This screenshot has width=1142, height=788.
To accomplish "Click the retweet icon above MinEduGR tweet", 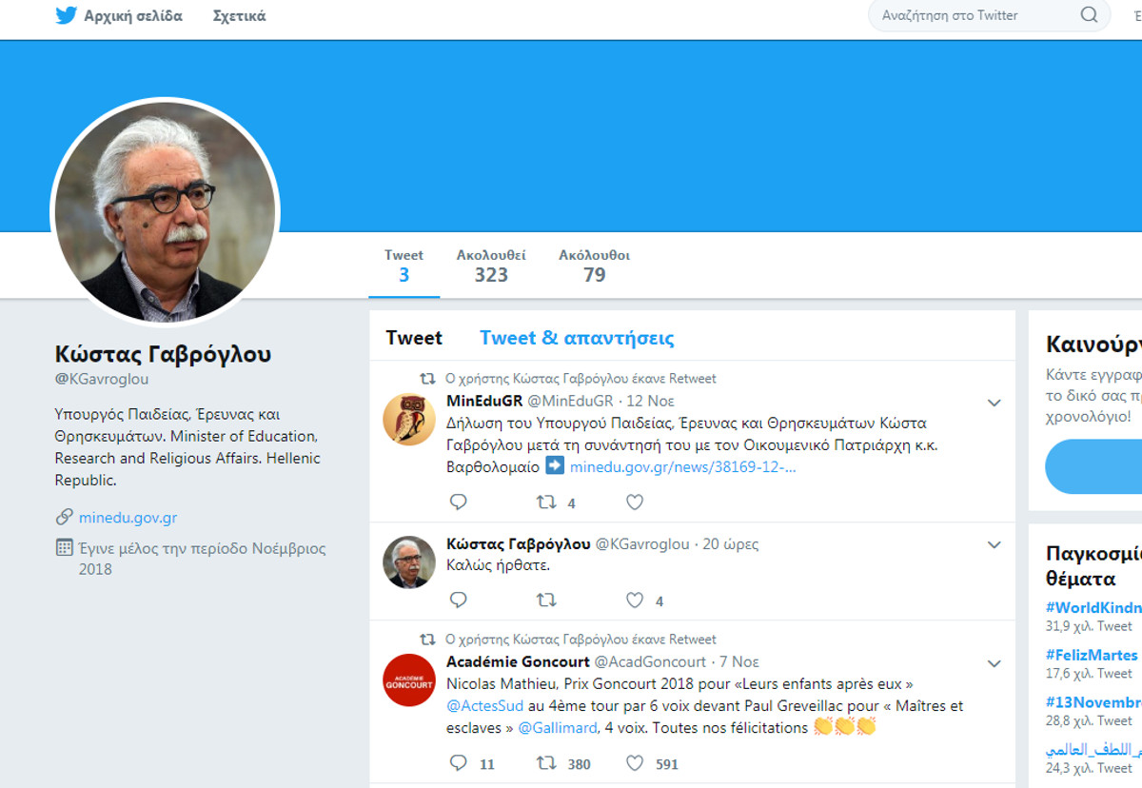I will coord(428,378).
